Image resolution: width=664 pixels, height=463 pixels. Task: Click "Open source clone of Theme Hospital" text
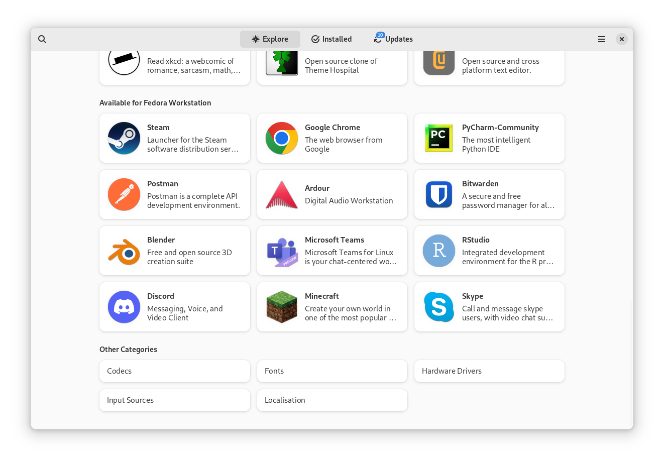point(341,66)
